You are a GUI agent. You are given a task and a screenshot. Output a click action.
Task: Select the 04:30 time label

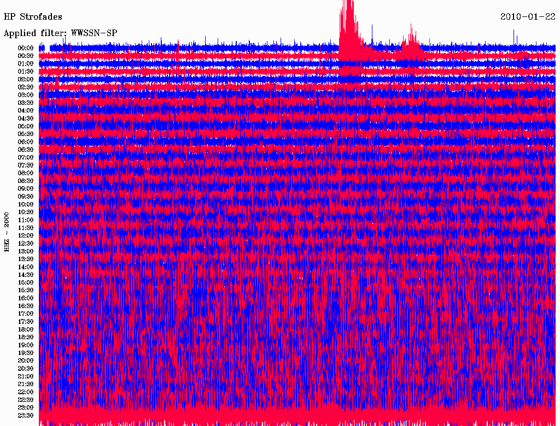coord(26,119)
